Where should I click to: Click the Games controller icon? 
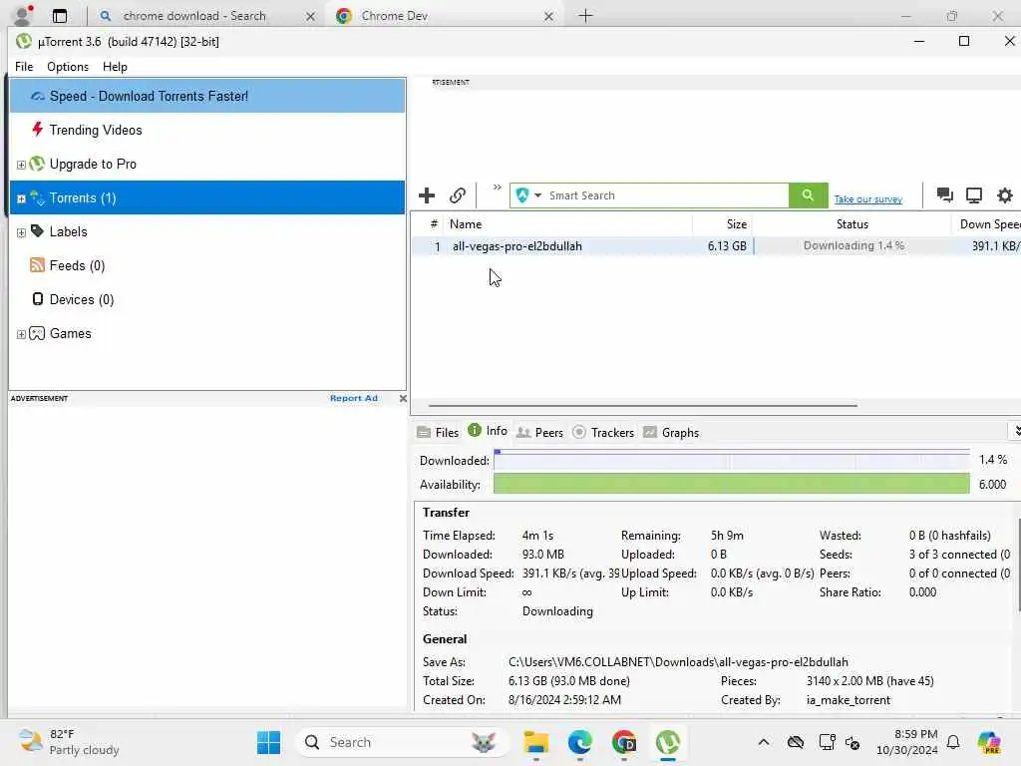(37, 333)
